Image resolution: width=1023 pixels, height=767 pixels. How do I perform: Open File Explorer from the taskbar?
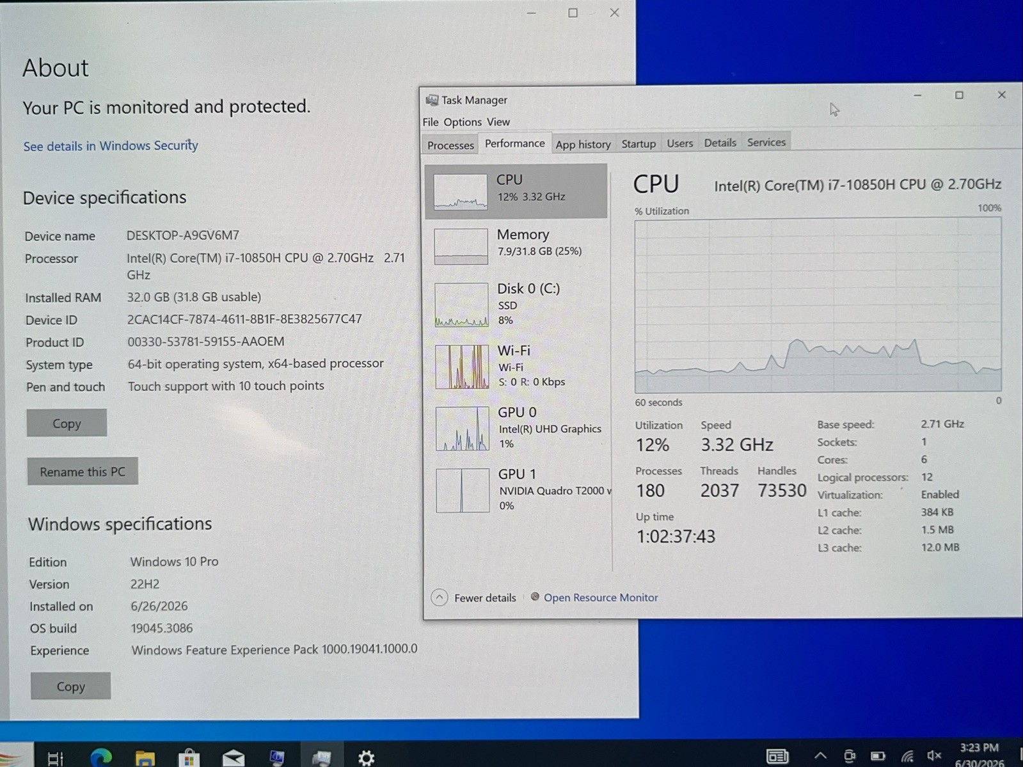coord(145,758)
